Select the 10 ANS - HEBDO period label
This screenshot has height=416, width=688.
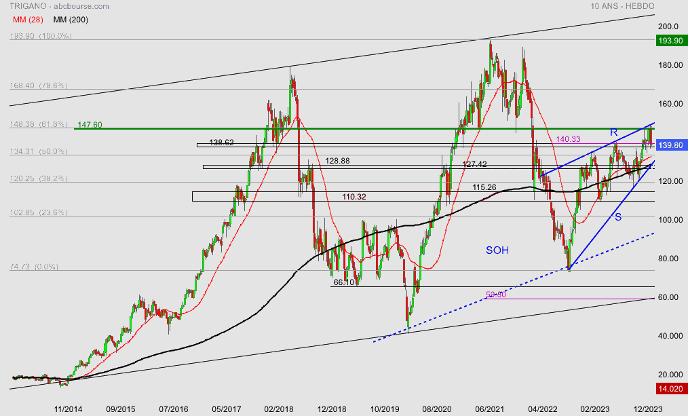coord(622,6)
